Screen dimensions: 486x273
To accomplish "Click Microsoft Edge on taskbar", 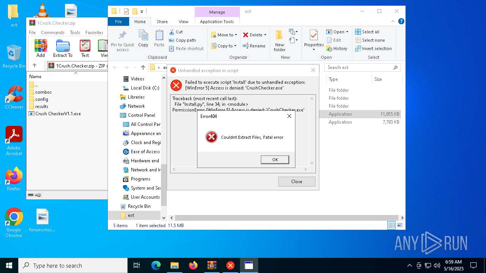I will point(156,265).
